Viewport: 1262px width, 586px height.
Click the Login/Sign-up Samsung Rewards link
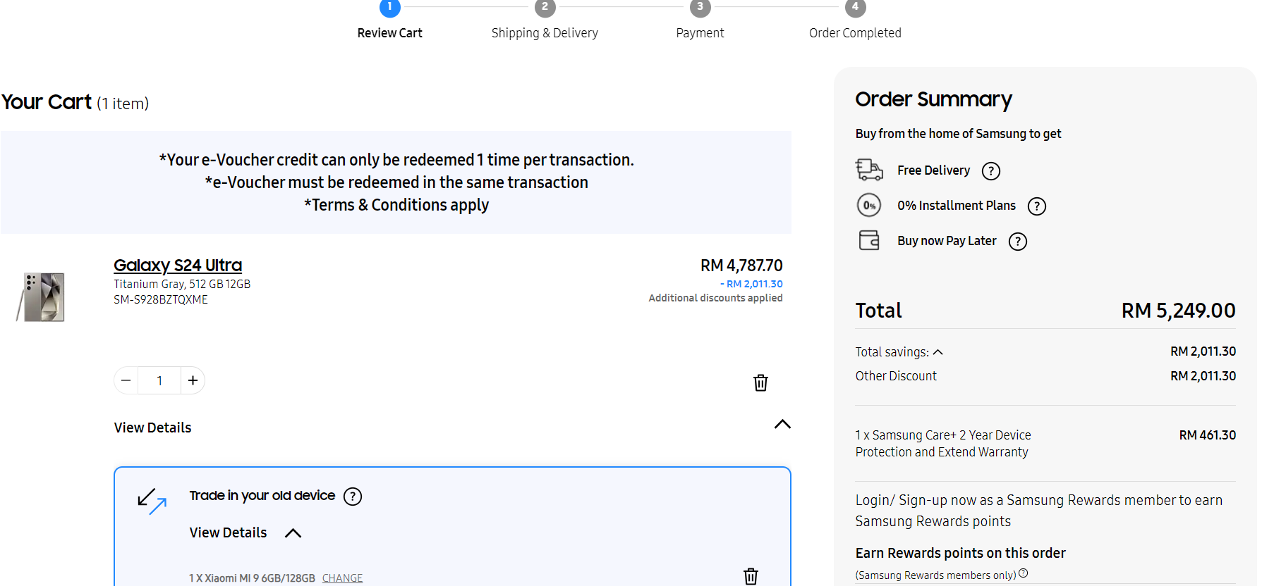(x=1038, y=511)
